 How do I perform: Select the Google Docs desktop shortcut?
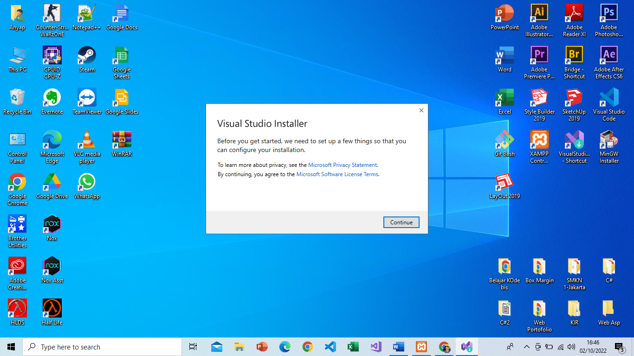[x=122, y=18]
